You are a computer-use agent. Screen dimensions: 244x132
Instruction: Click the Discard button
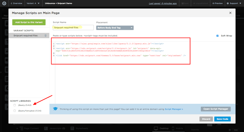point(206,119)
